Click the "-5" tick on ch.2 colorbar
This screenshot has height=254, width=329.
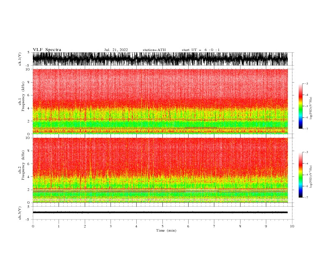pyautogui.click(x=307, y=175)
